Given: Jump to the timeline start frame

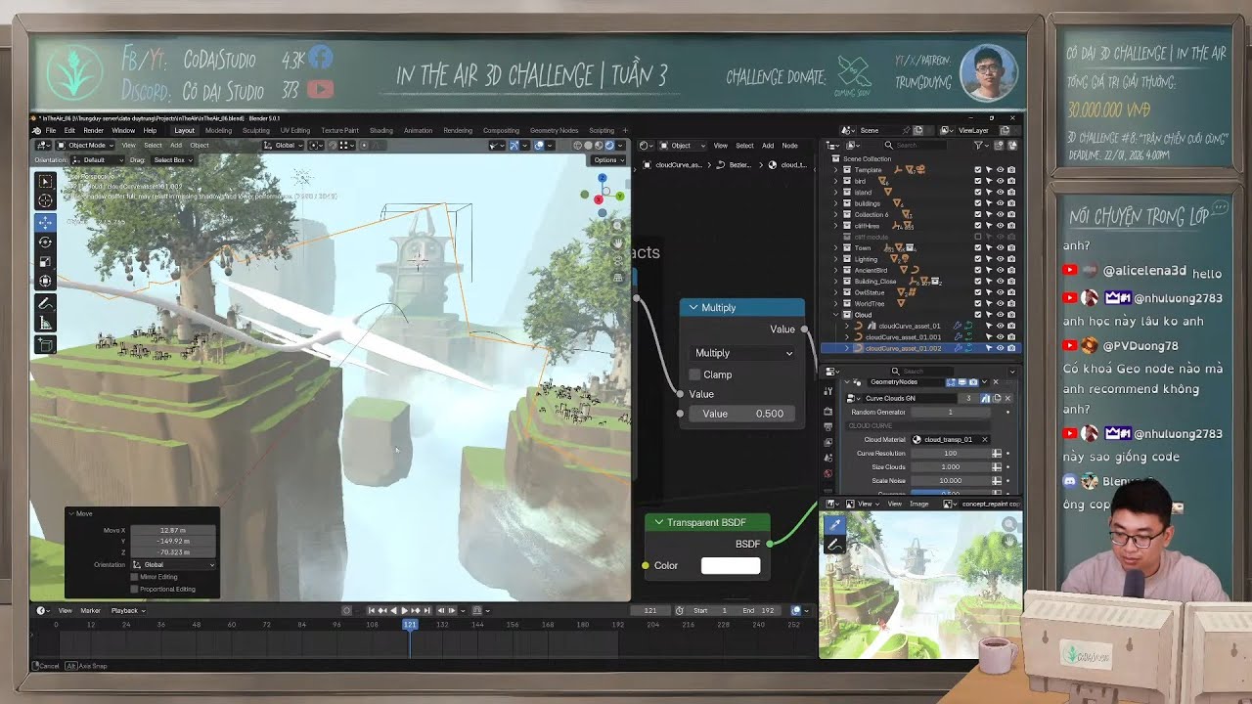Looking at the screenshot, I should pos(371,610).
